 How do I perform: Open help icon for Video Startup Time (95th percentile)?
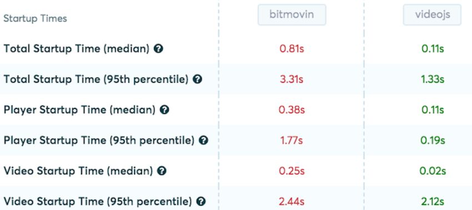tap(201, 201)
